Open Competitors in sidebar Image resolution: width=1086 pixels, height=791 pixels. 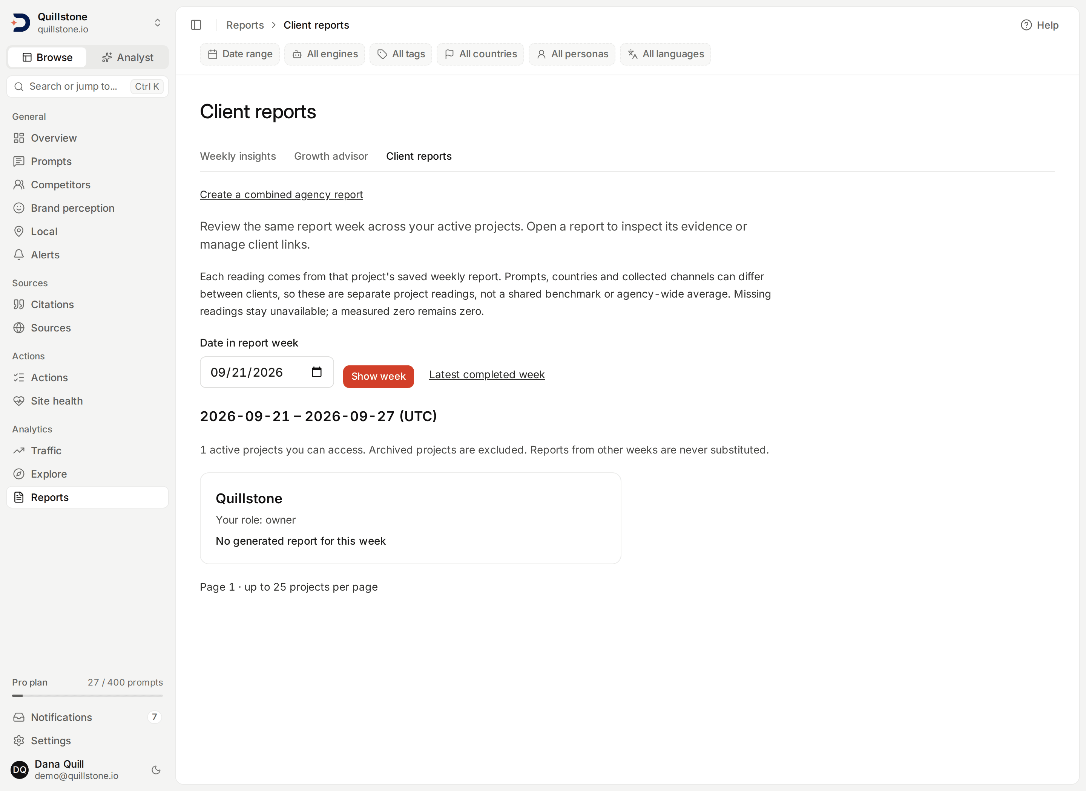[87, 185]
